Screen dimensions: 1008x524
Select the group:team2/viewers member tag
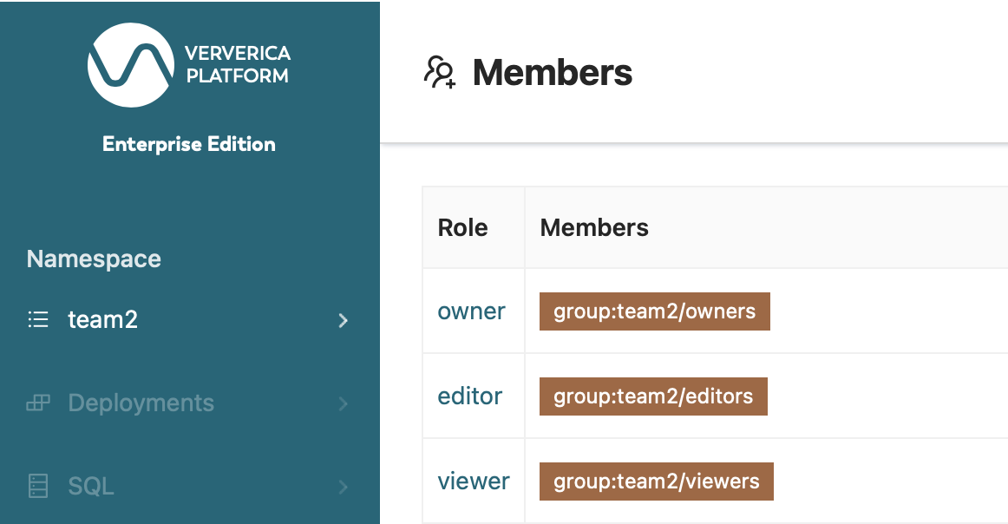656,481
